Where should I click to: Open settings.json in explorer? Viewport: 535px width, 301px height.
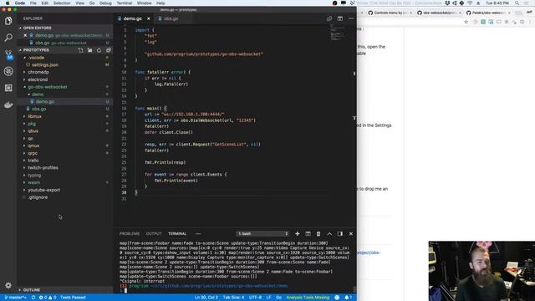[44, 65]
